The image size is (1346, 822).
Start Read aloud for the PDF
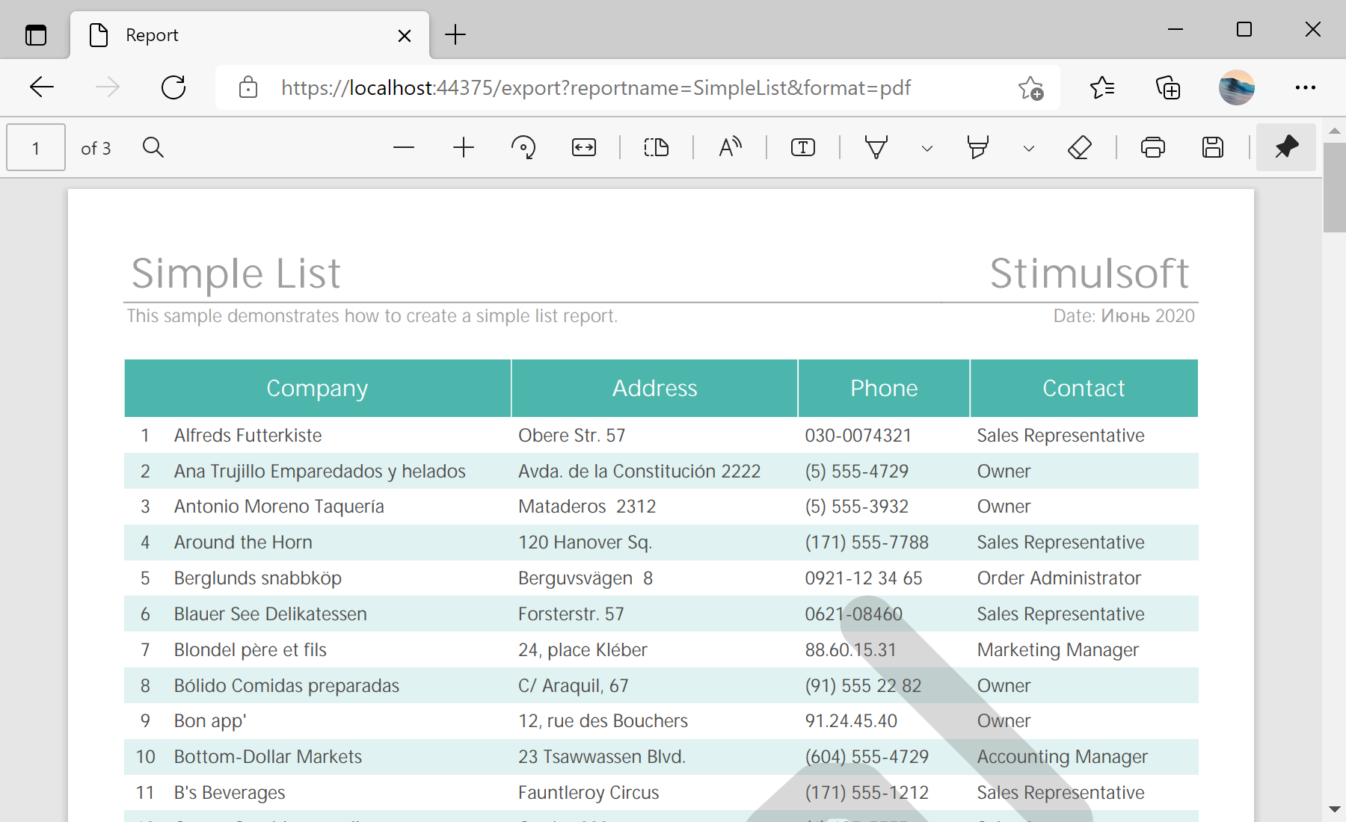point(730,147)
